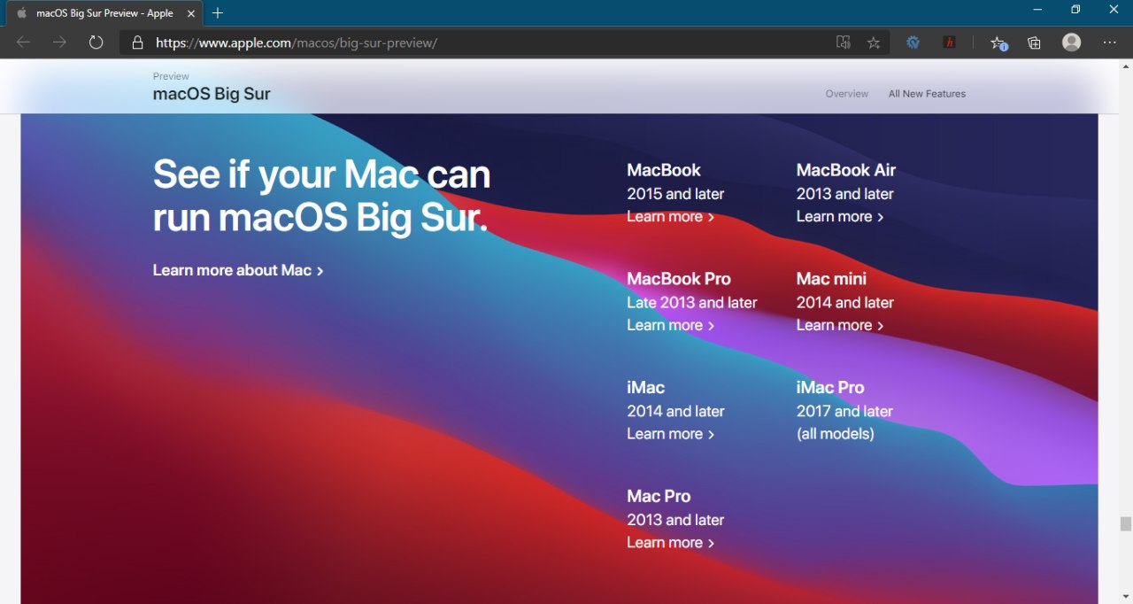Viewport: 1133px width, 604px height.
Task: Click the iMac Pro heading text
Action: pyautogui.click(x=830, y=388)
